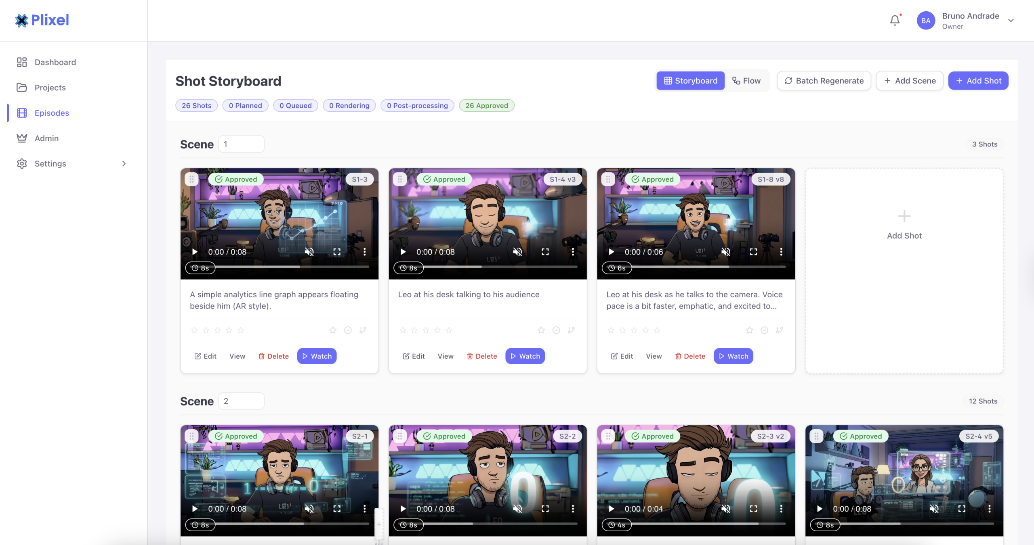Click the drag handle on shot S1-3
This screenshot has width=1034, height=545.
coord(191,179)
